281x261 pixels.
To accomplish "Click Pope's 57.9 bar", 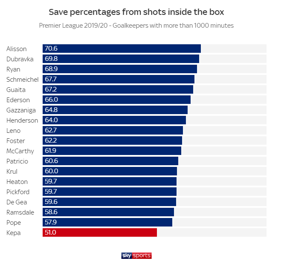I will [107, 222].
